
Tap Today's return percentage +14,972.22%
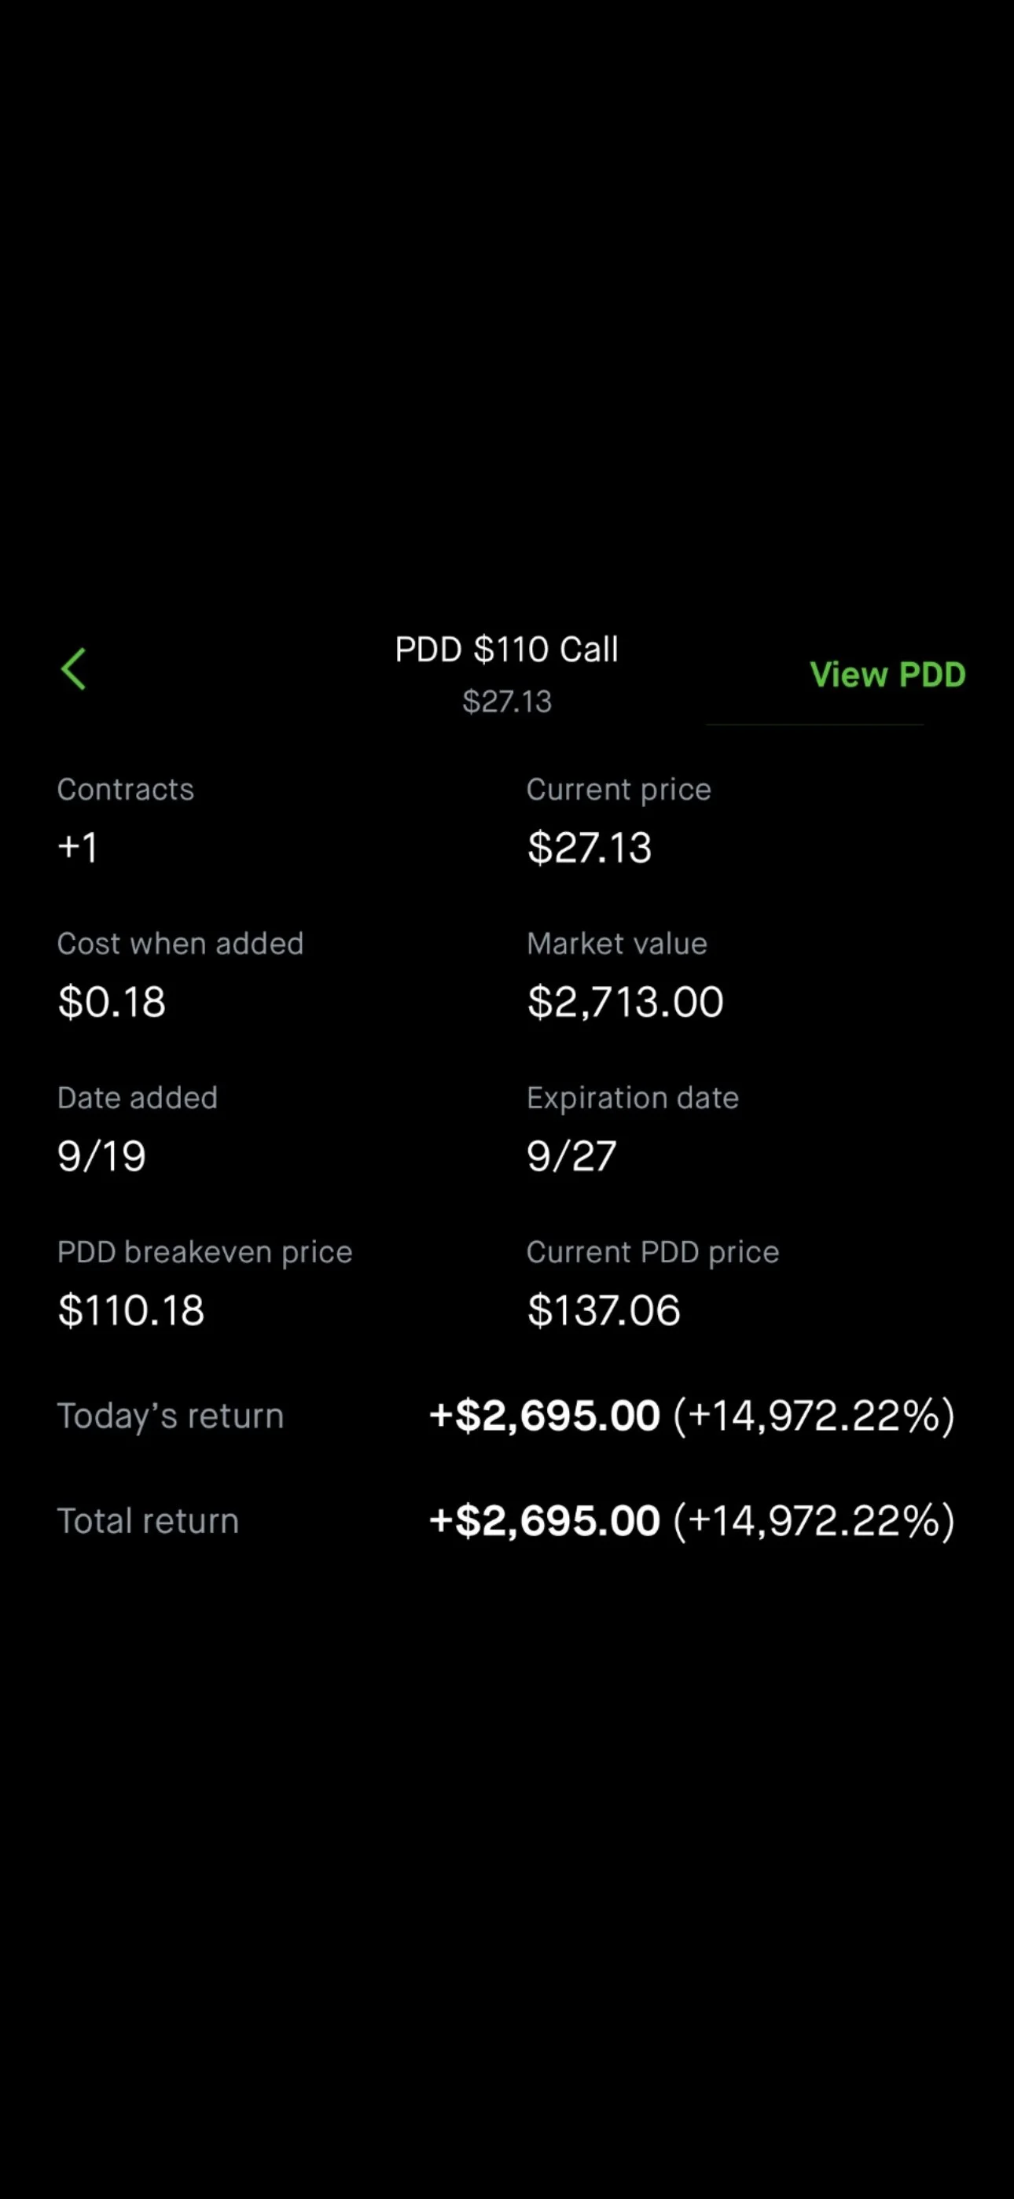[814, 1416]
